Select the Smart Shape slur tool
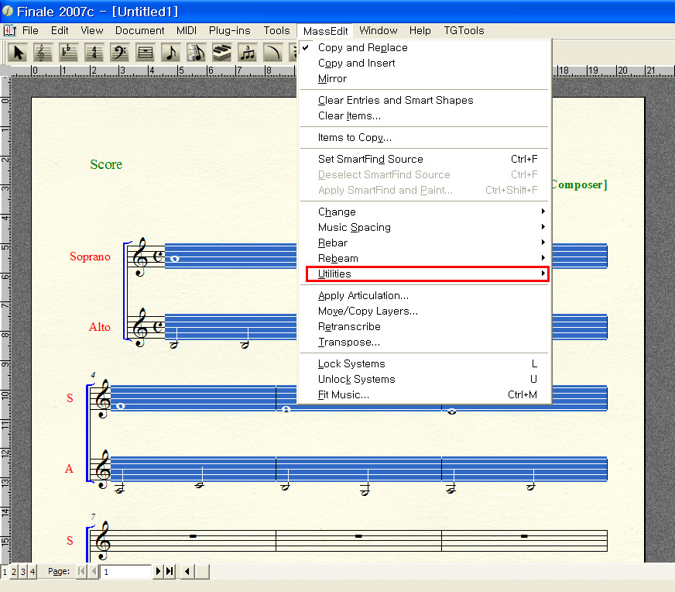This screenshot has height=592, width=675. [x=273, y=53]
